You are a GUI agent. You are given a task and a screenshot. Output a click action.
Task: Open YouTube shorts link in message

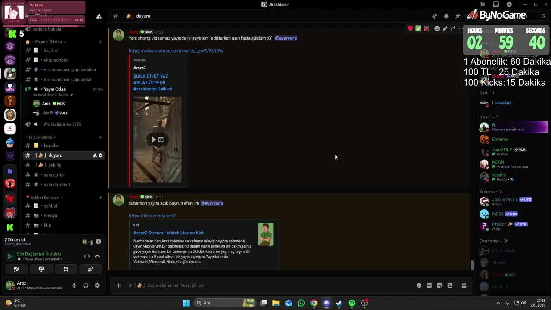click(x=176, y=51)
